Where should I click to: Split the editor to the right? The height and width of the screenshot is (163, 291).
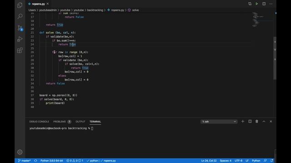coord(264,4)
